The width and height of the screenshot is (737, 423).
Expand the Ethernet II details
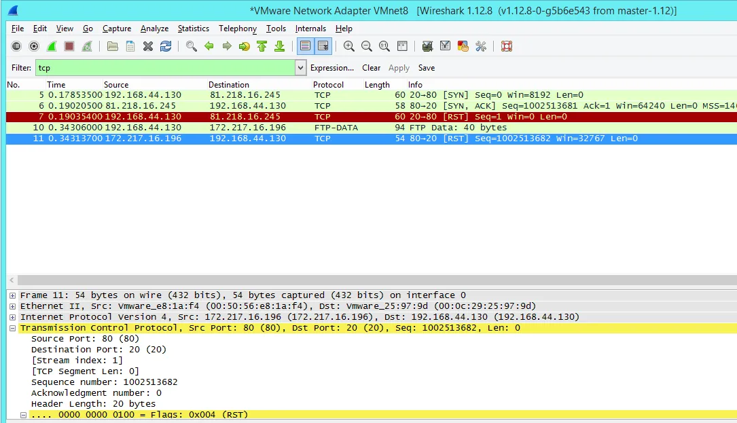tap(13, 306)
